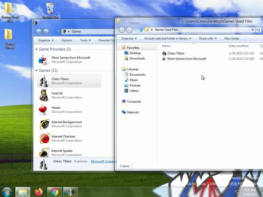Click the '2 items' status bar text
The height and width of the screenshot is (197, 263).
[125, 166]
